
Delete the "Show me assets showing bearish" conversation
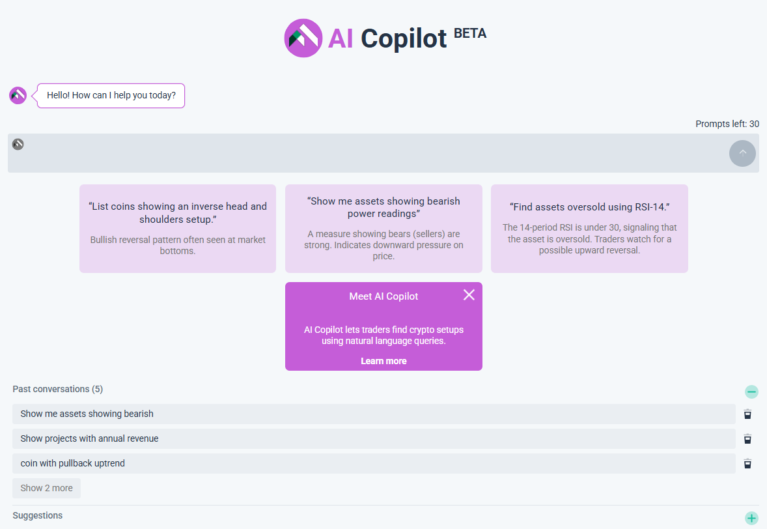coord(747,414)
